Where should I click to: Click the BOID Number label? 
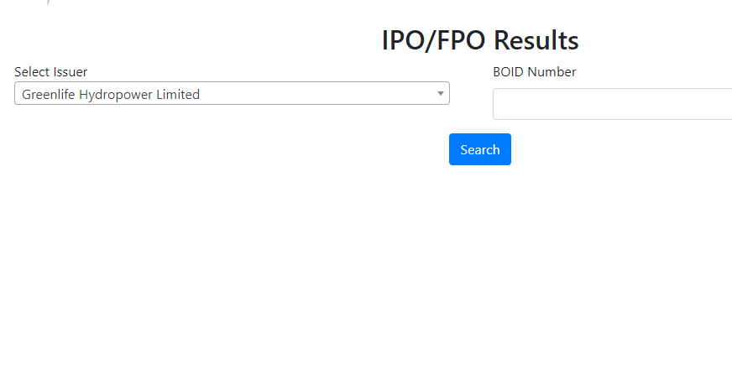coord(535,72)
